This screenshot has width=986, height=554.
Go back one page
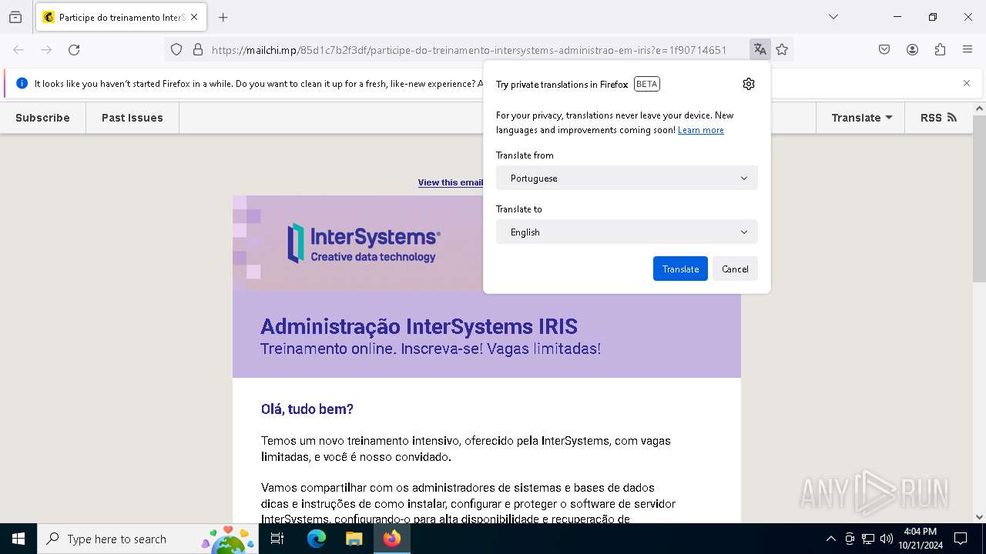[x=18, y=49]
